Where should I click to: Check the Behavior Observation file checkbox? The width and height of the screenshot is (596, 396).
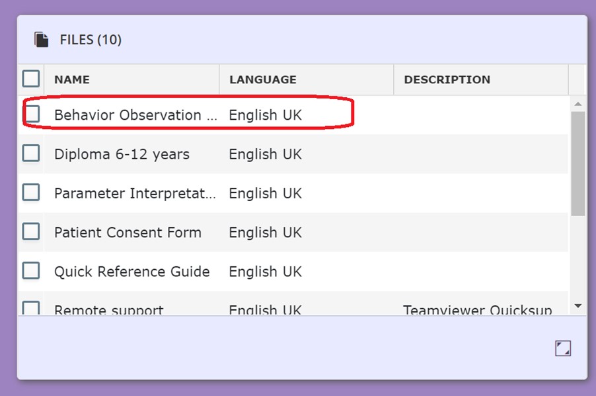(31, 114)
